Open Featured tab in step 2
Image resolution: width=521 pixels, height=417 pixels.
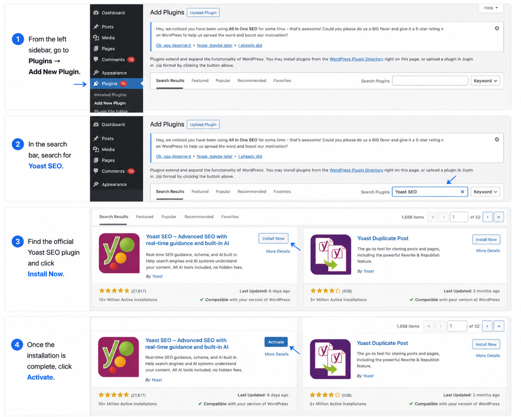tap(200, 192)
